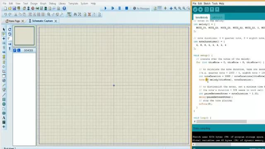Image resolution: width=265 pixels, height=149 pixels.
Task: Toggle the false origin icon
Action: tap(165, 8)
